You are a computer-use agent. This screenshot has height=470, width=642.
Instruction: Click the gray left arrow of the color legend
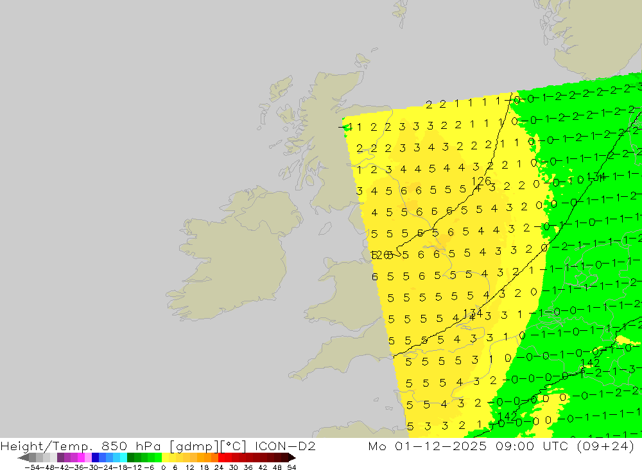[23, 457]
